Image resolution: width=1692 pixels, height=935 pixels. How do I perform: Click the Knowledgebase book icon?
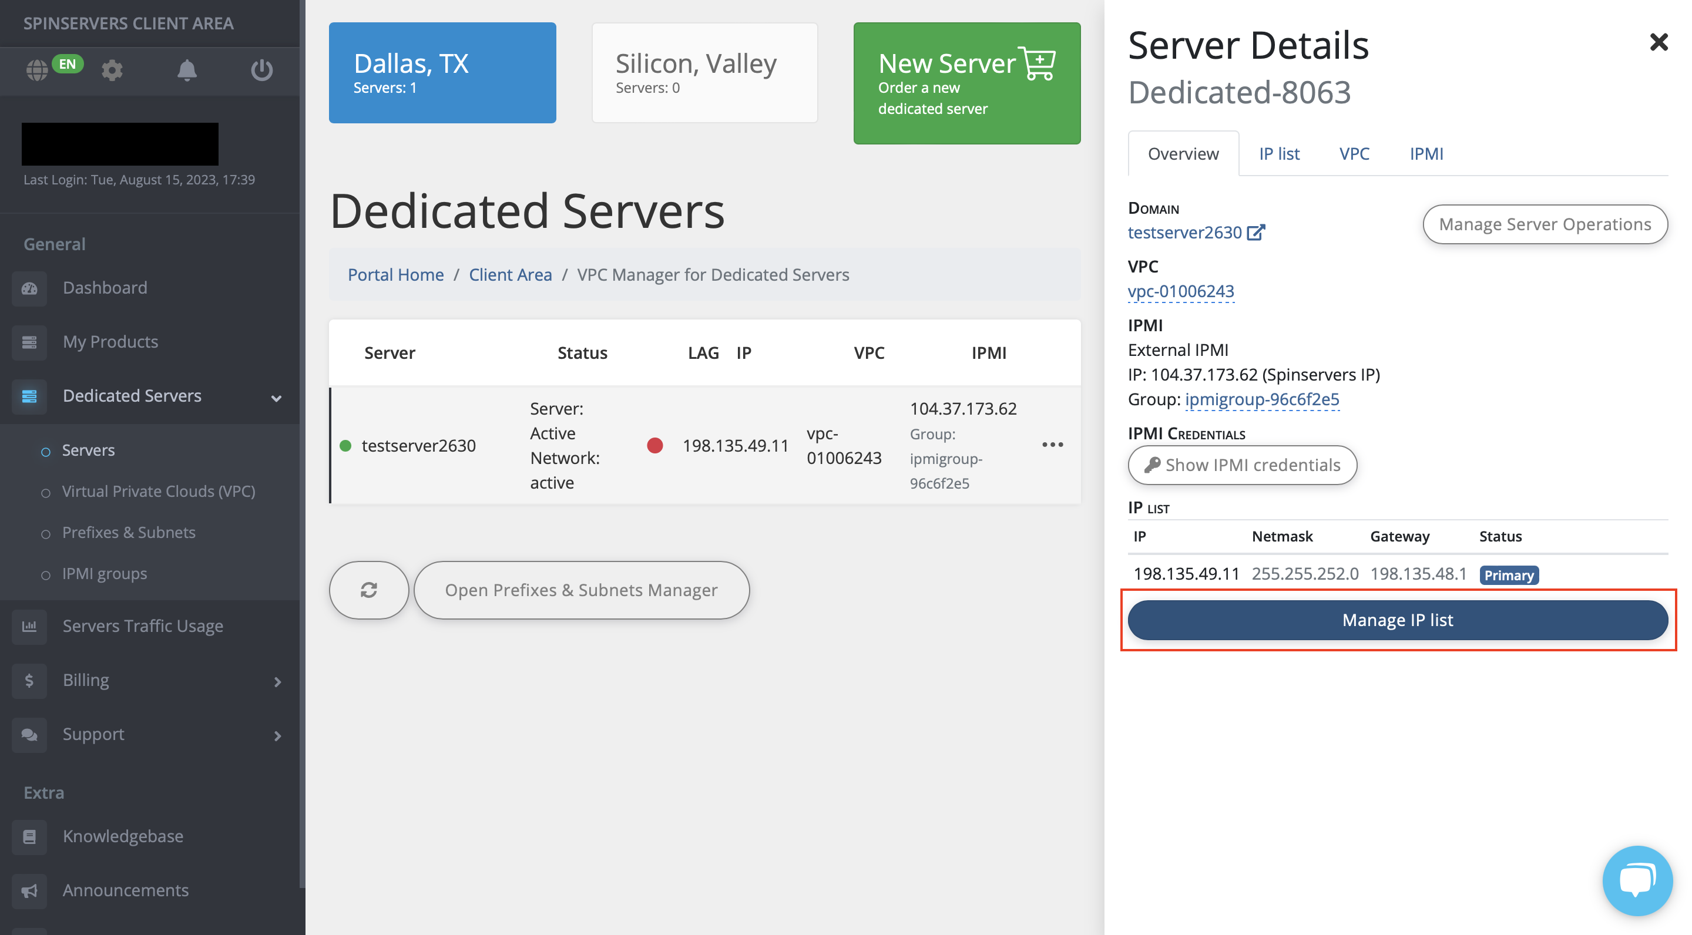pos(29,836)
